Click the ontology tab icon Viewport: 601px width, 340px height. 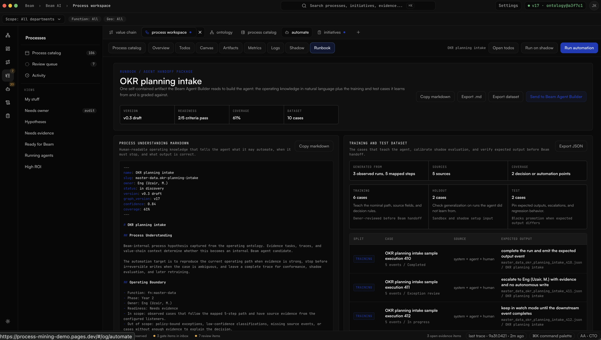pyautogui.click(x=212, y=32)
